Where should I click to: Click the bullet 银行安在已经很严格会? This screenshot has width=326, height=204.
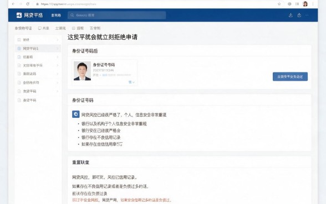[x=101, y=130]
